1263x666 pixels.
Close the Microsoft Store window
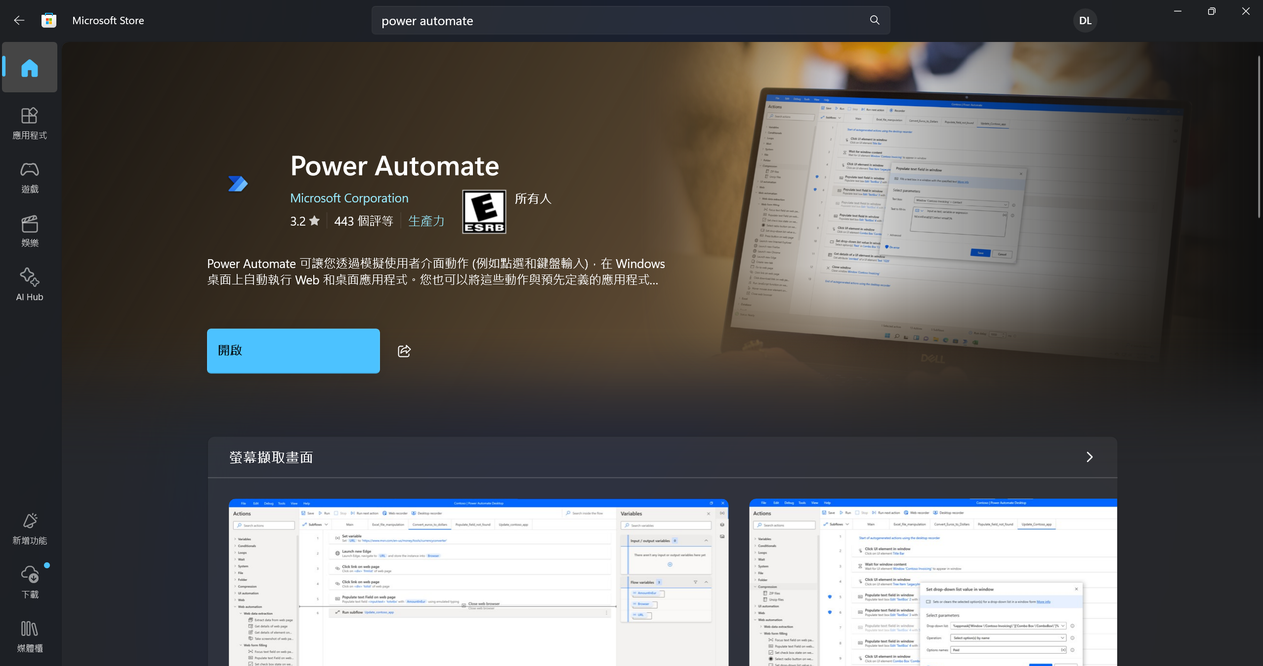pos(1246,11)
